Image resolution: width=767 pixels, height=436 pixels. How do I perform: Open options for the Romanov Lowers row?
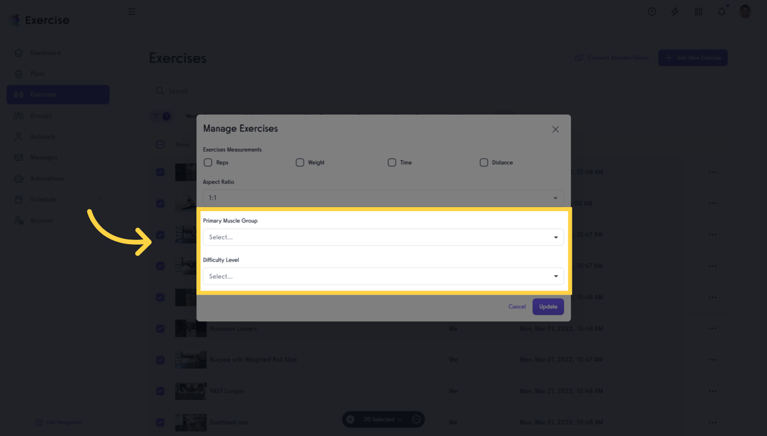click(x=713, y=329)
